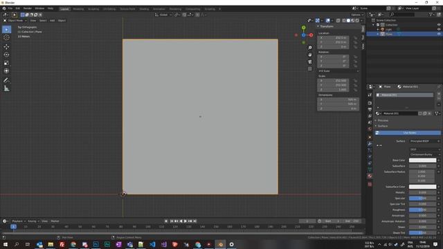Open the Object Mode dropdown
443x249 pixels.
(15, 21)
